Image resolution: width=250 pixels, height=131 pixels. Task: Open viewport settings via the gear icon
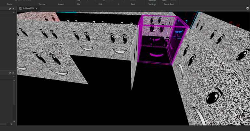(x=247, y=8)
